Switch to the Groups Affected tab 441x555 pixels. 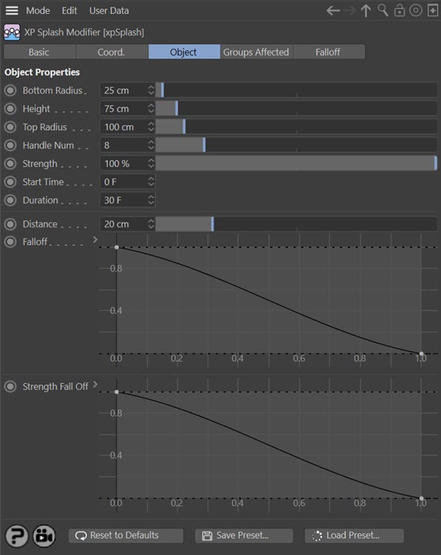click(256, 52)
